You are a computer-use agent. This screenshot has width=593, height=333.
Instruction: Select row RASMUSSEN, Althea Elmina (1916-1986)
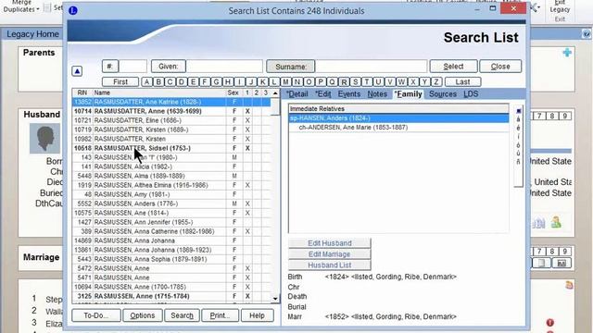pyautogui.click(x=171, y=185)
